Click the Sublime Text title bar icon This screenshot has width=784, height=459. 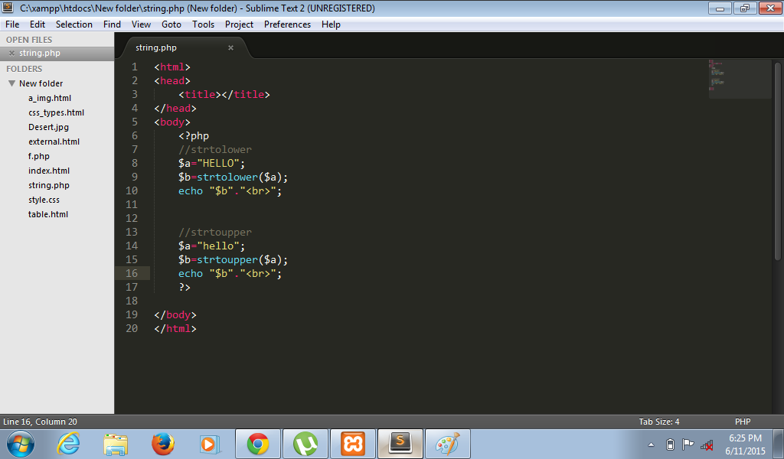pyautogui.click(x=8, y=8)
